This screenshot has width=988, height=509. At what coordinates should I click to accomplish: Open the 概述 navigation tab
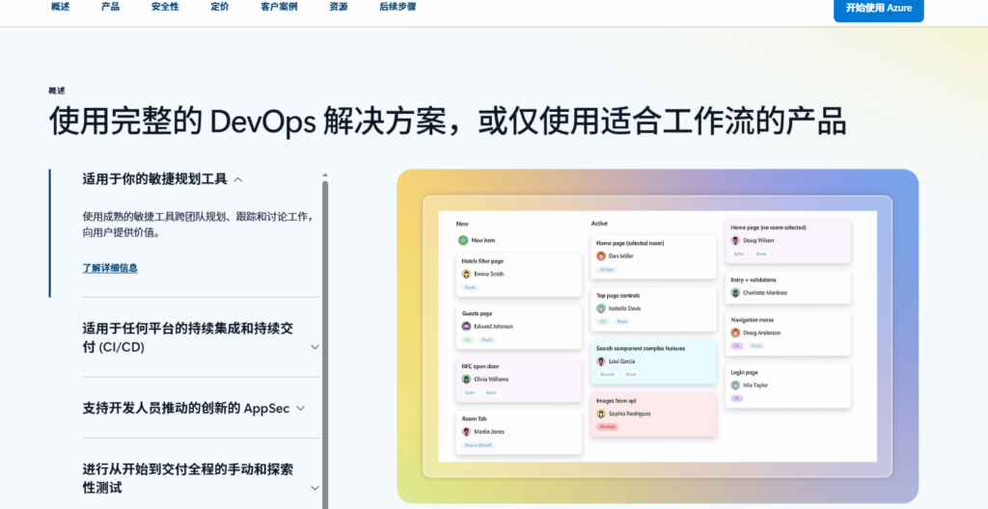click(60, 7)
